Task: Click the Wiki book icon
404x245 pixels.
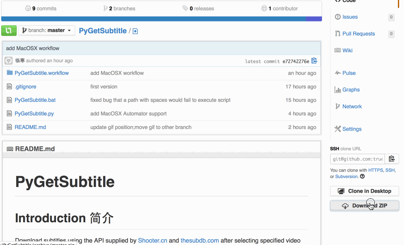Action: (x=337, y=50)
